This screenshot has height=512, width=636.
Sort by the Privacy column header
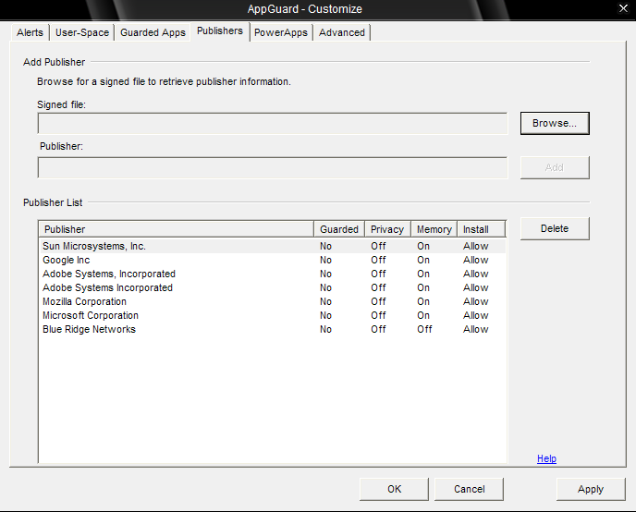(x=387, y=229)
